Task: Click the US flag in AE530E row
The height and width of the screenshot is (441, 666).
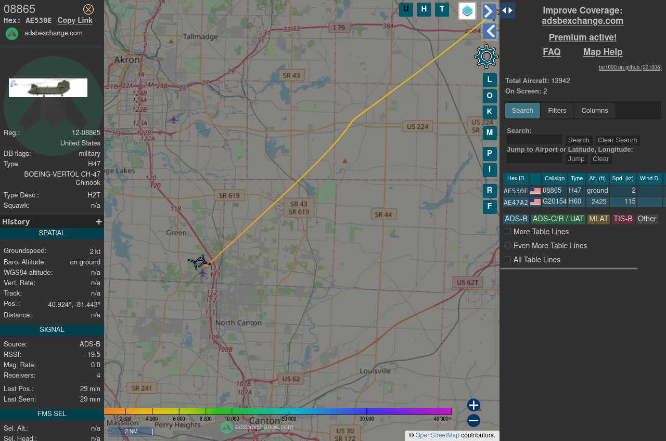Action: 535,191
